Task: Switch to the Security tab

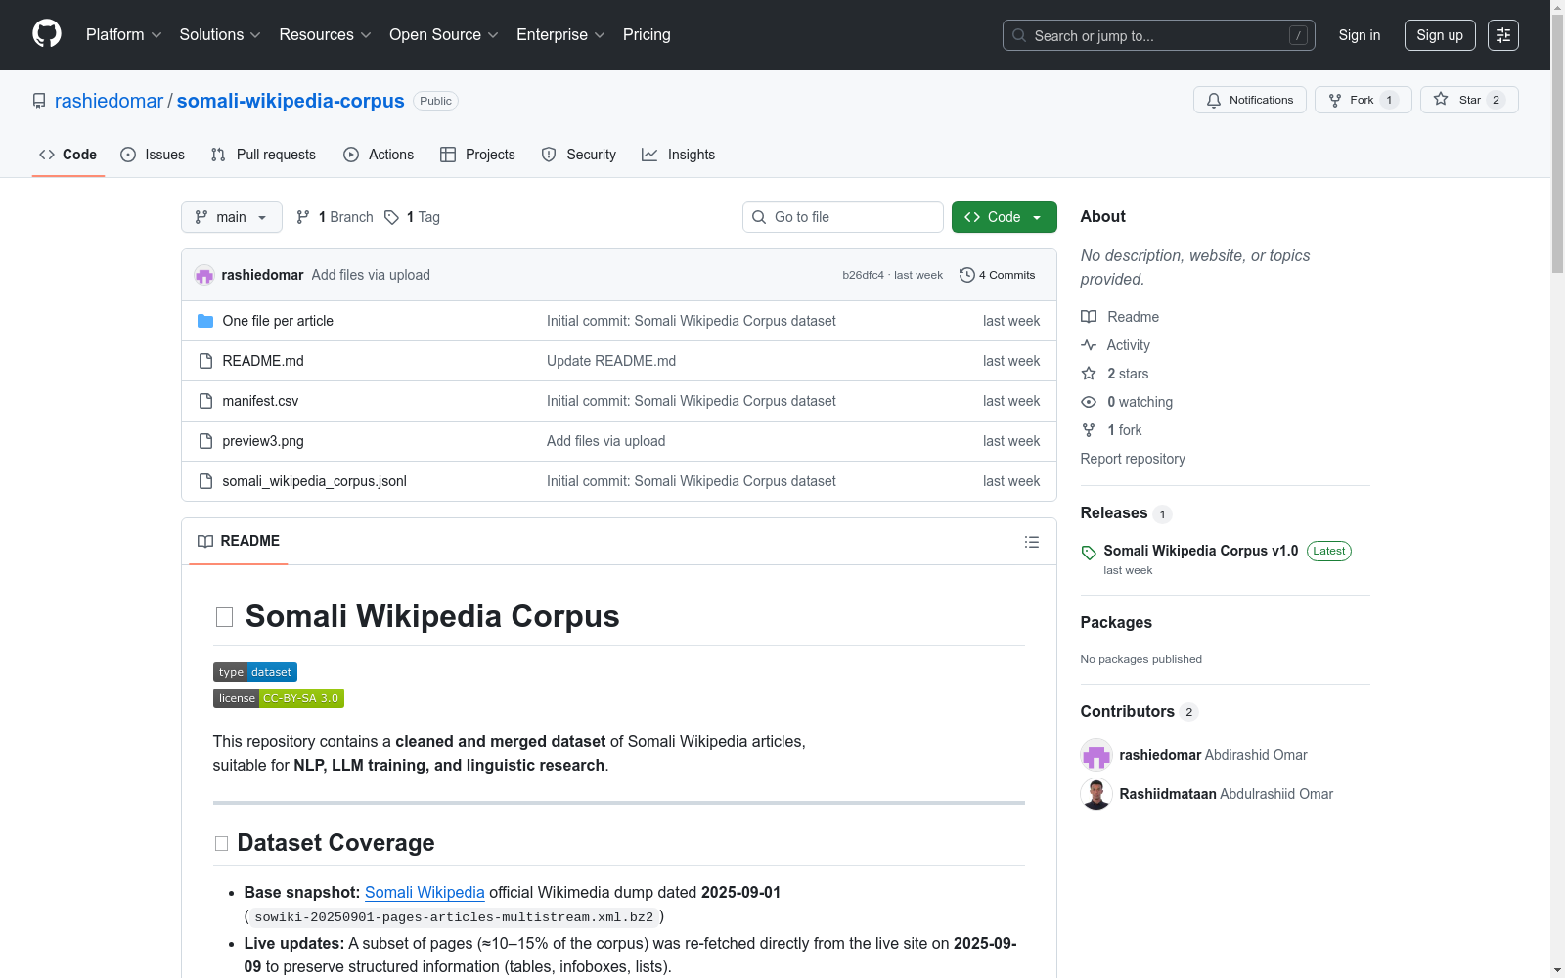Action: 579,155
